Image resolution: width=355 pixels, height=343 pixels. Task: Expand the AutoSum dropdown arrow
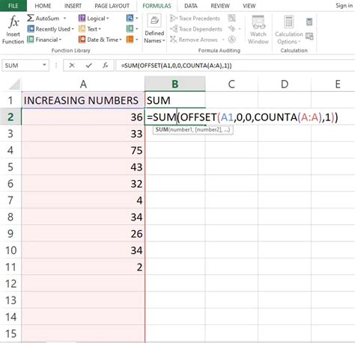pyautogui.click(x=64, y=18)
